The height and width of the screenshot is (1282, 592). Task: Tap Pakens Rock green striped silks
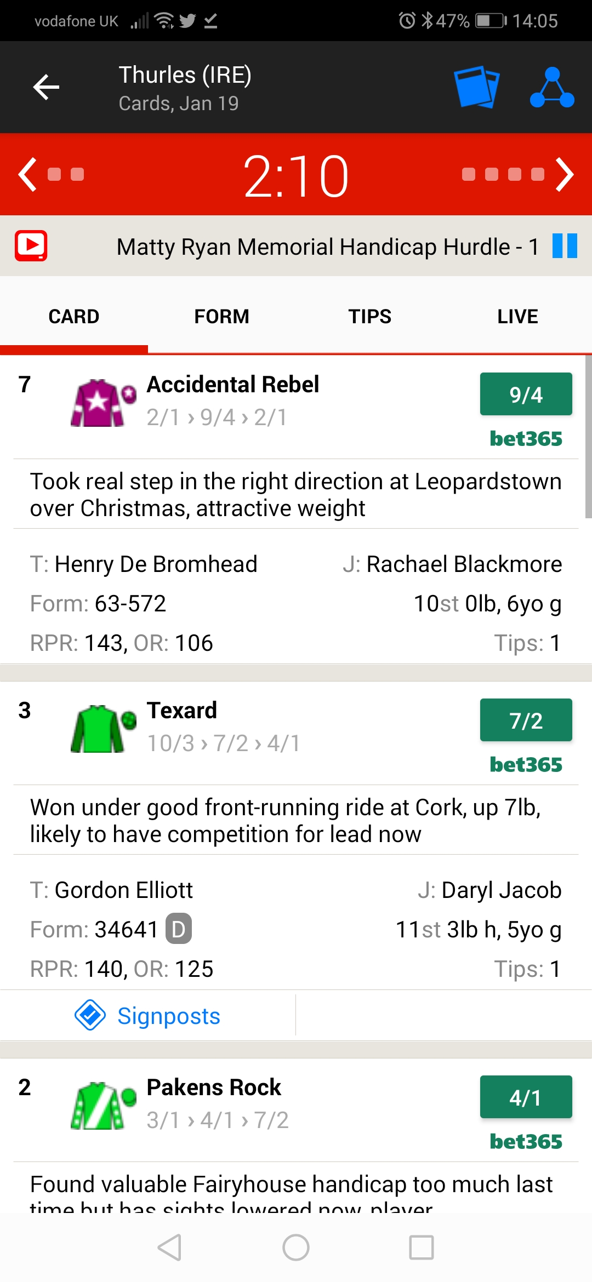[x=103, y=1106]
